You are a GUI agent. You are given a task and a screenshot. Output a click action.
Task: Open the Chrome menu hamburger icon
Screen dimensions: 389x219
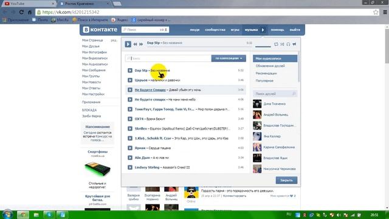pyautogui.click(x=385, y=12)
